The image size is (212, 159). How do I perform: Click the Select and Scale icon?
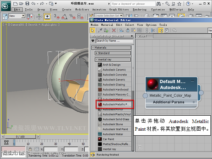pos(5,17)
